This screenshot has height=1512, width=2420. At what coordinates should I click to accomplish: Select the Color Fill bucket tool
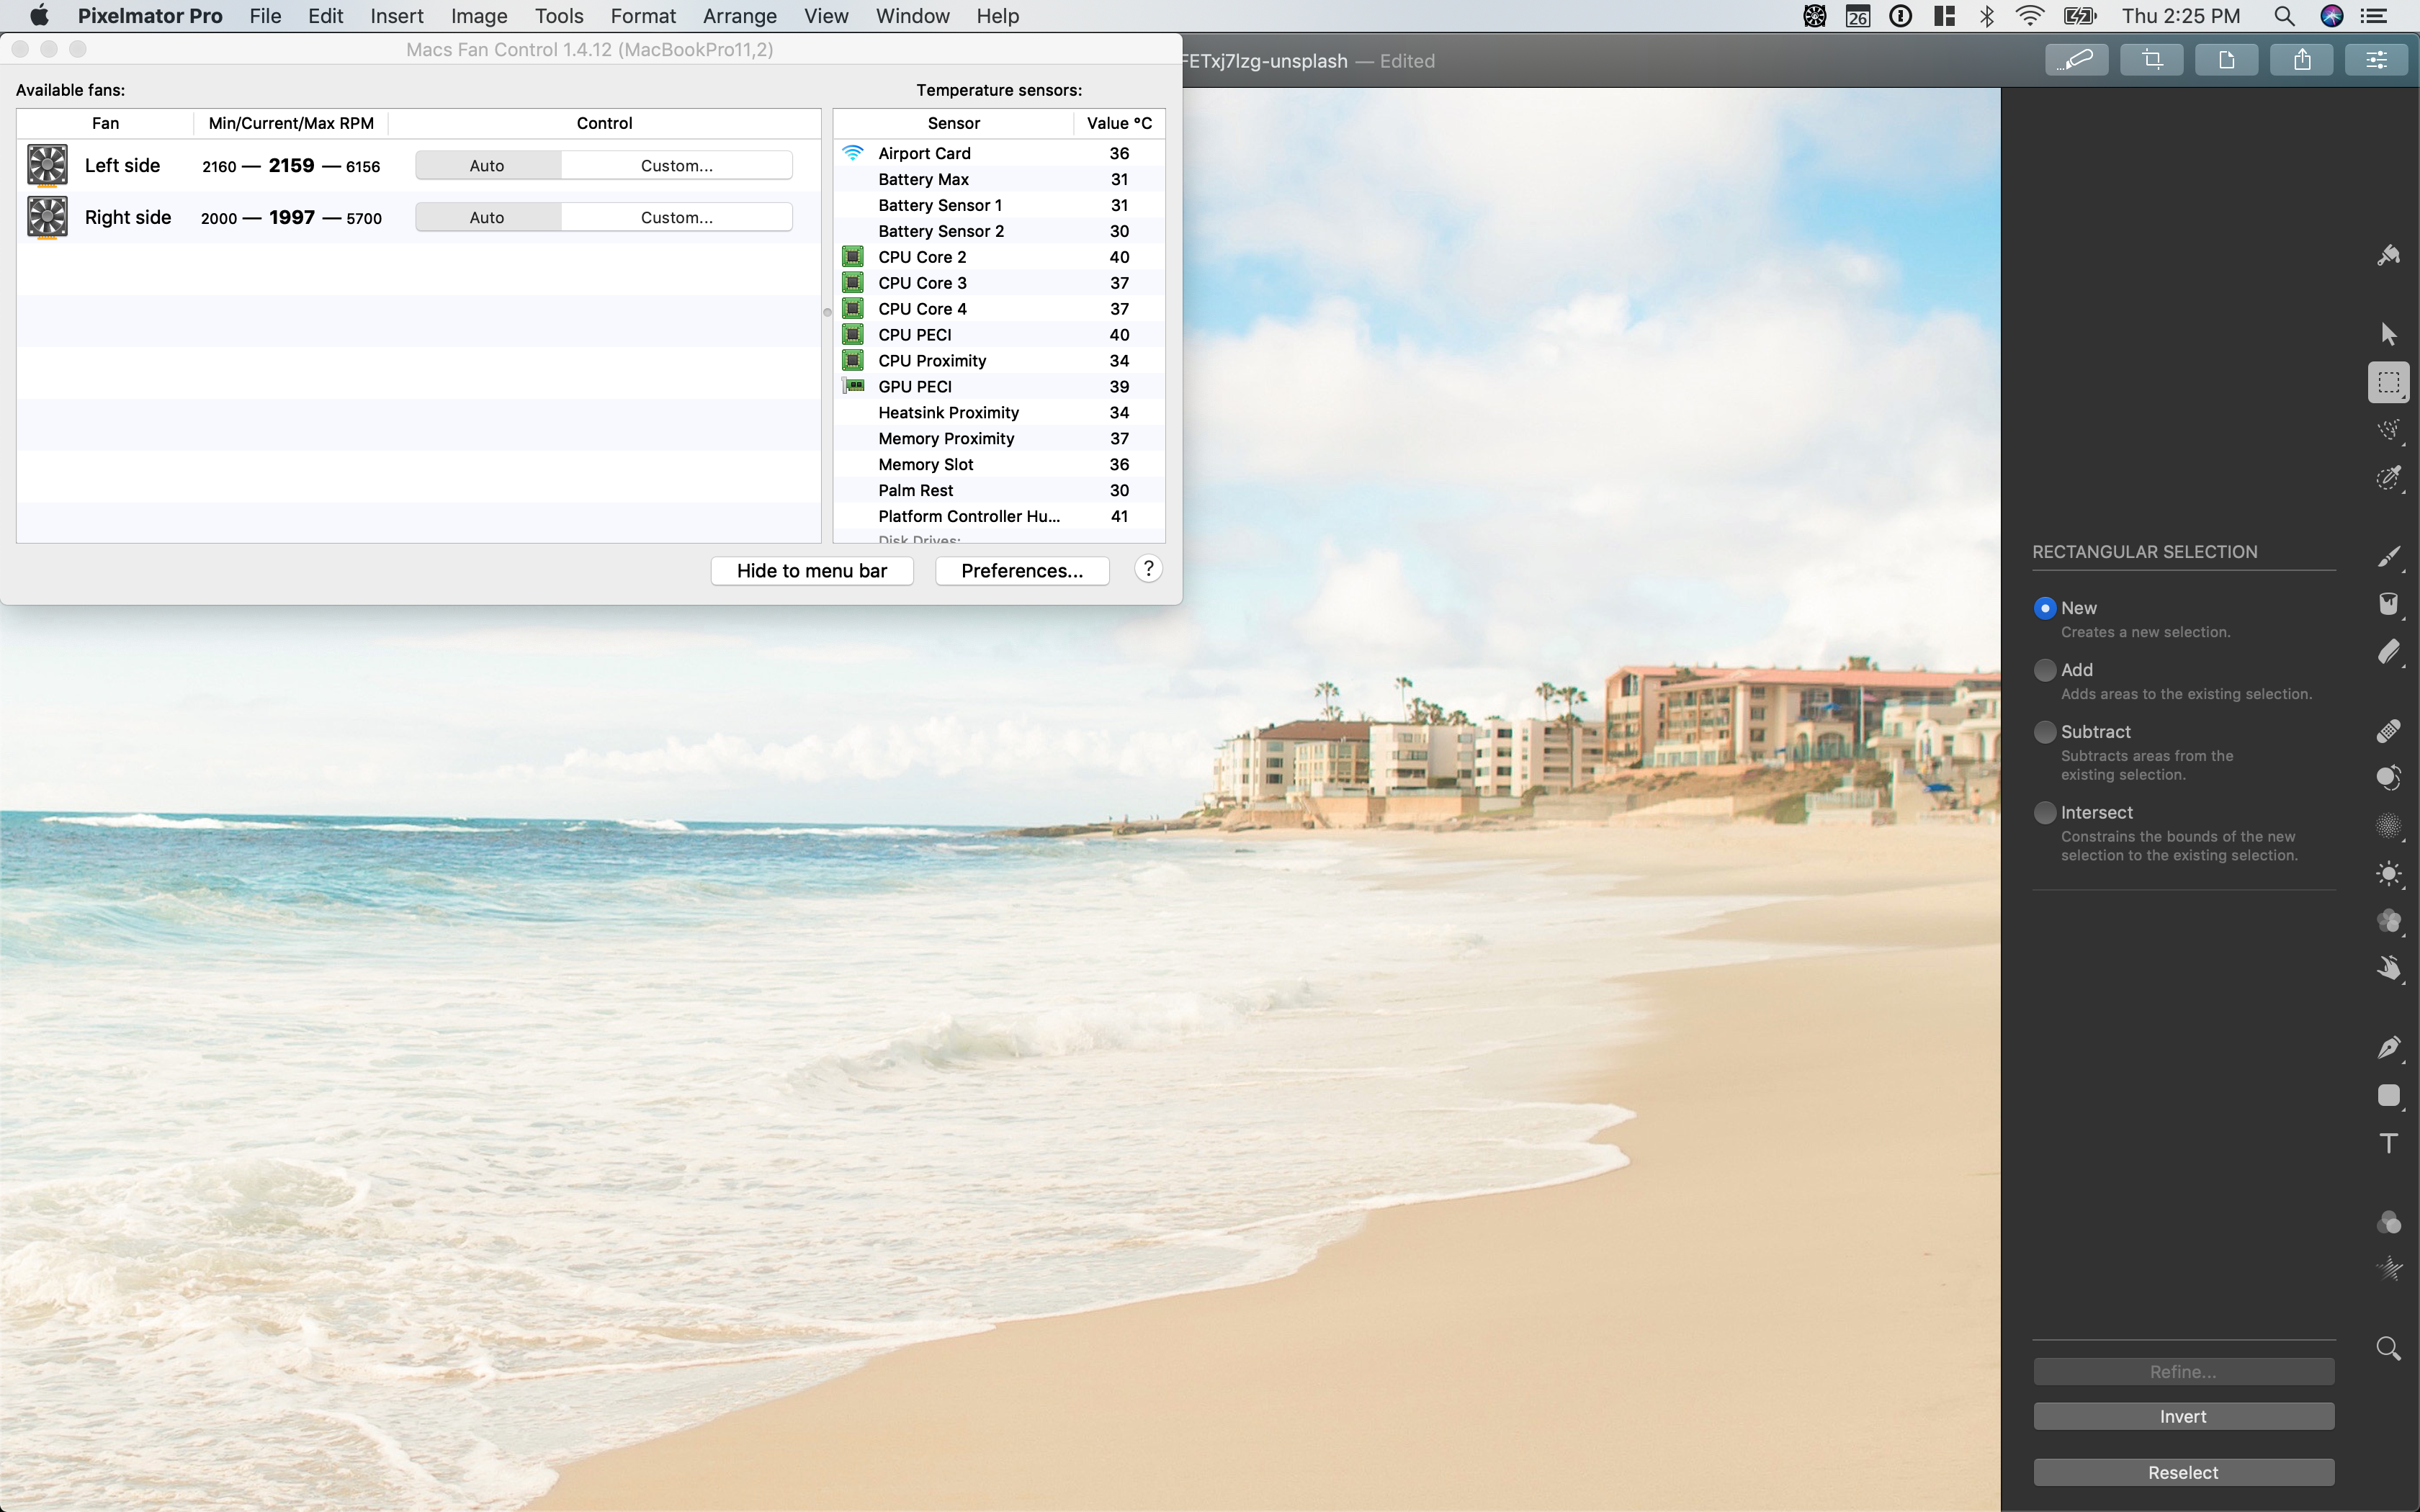(x=2388, y=604)
